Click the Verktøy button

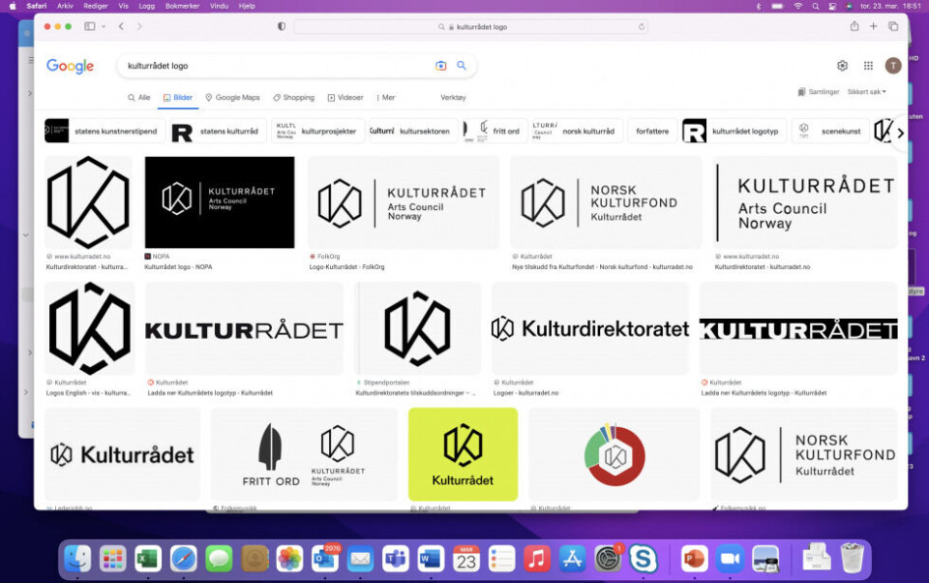click(x=453, y=97)
